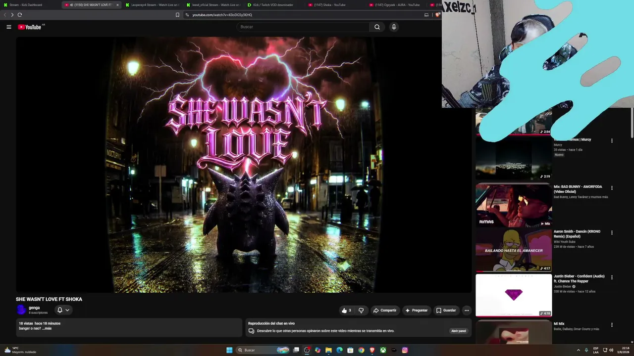Switch to the Shoka - YouTube tab
The image size is (634, 356).
coord(335,5)
